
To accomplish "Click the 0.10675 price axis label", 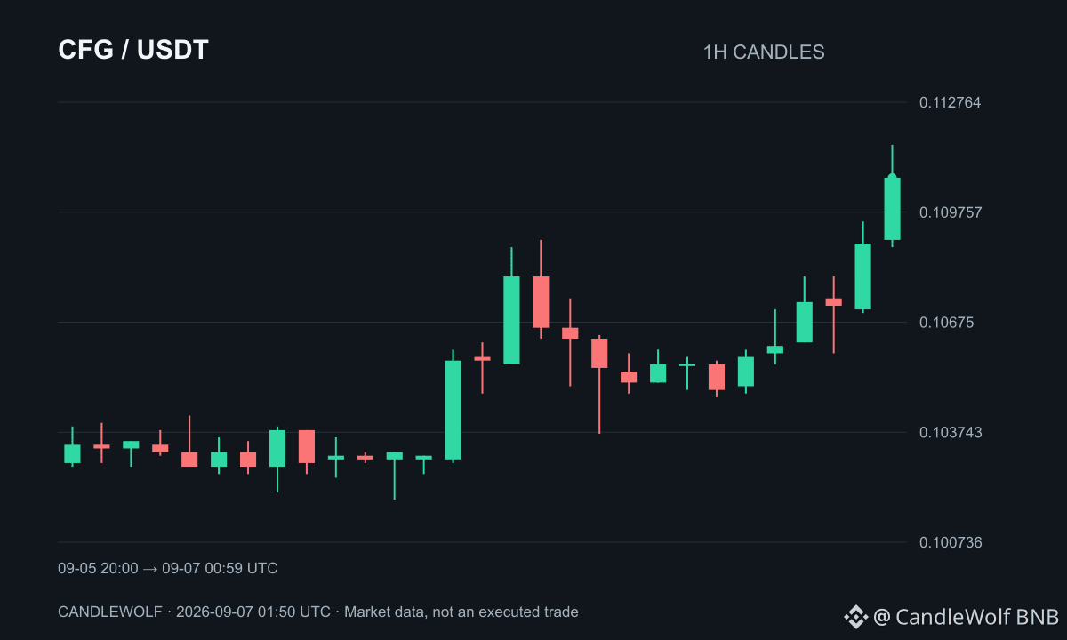I will tap(946, 322).
